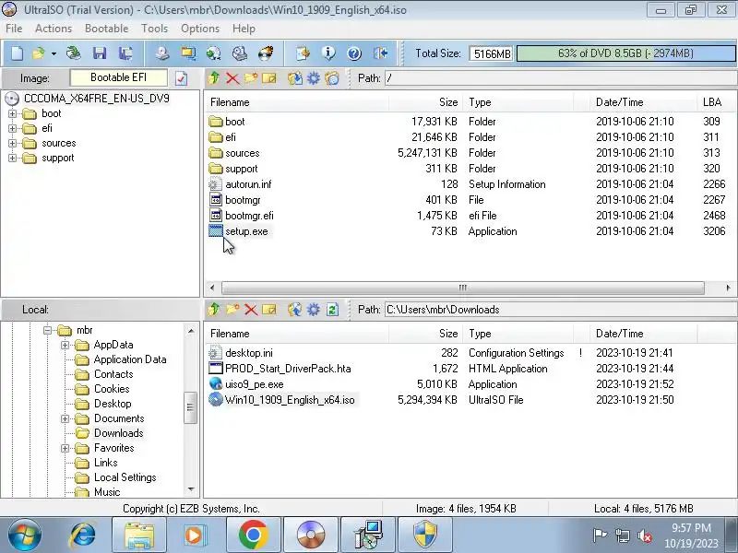The width and height of the screenshot is (738, 553).
Task: Click the Rename icon in image pane toolbar
Action: pos(269,78)
